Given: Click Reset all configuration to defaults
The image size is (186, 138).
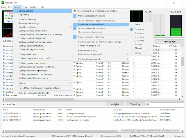Looking at the screenshot, I should click(x=43, y=93).
